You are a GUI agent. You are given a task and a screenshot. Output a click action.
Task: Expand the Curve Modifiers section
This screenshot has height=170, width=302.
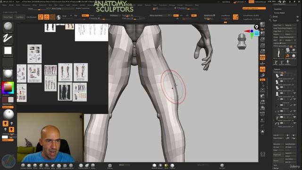click(x=280, y=4)
